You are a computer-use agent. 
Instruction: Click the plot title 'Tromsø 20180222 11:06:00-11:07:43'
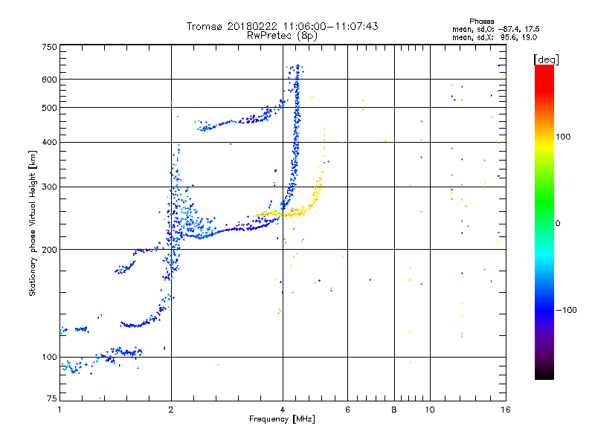point(282,26)
